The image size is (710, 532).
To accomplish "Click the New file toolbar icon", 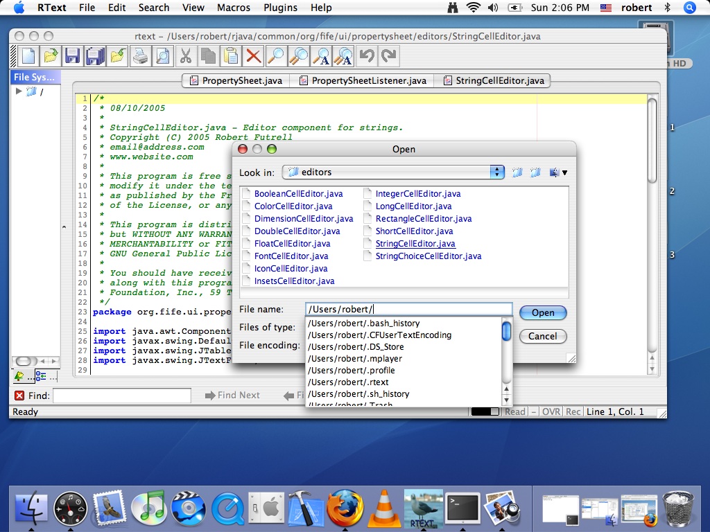I will click(x=28, y=55).
